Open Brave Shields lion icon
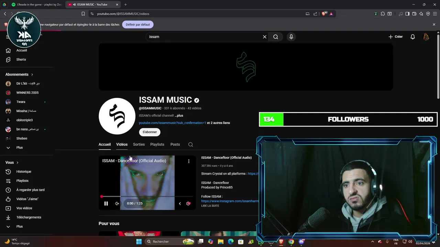This screenshot has height=247, width=440. point(324,14)
